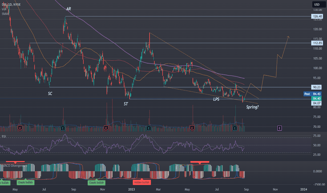
Task: Click the 112.85 price line label
Action: pos(317,43)
